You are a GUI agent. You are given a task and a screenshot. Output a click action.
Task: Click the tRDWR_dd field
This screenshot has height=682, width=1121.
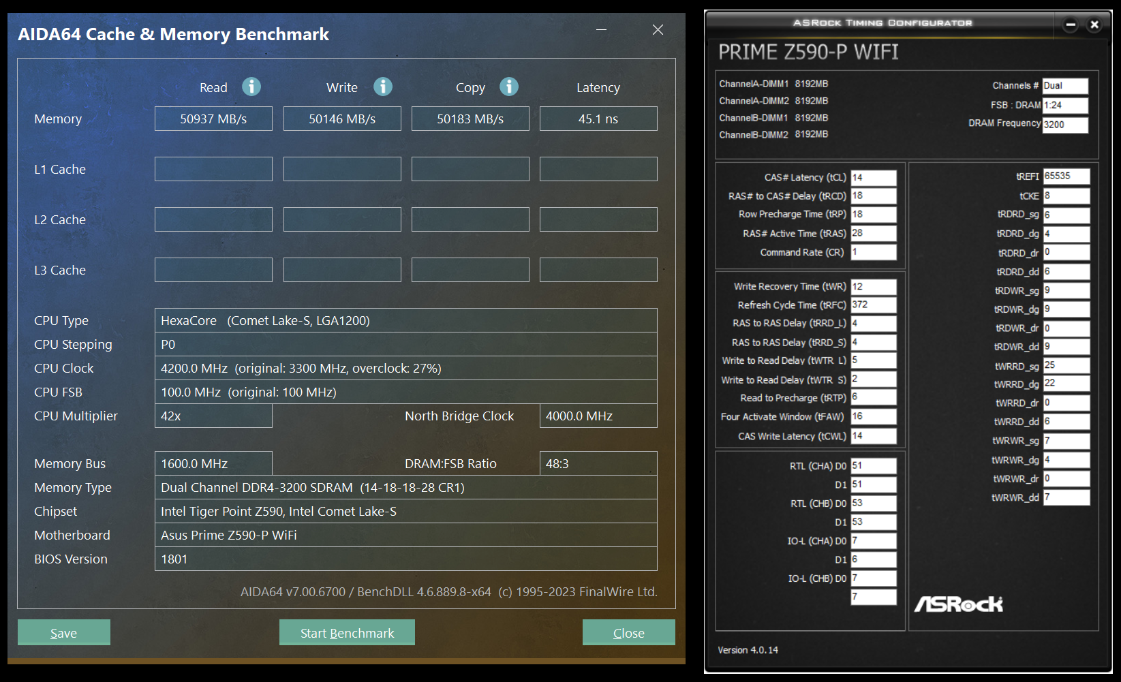[x=1066, y=347]
